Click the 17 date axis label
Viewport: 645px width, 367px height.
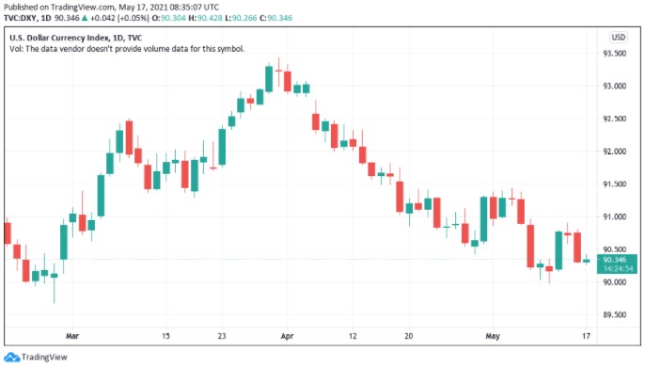tap(586, 336)
